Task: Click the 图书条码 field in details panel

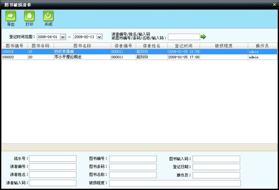Action: click(133, 167)
